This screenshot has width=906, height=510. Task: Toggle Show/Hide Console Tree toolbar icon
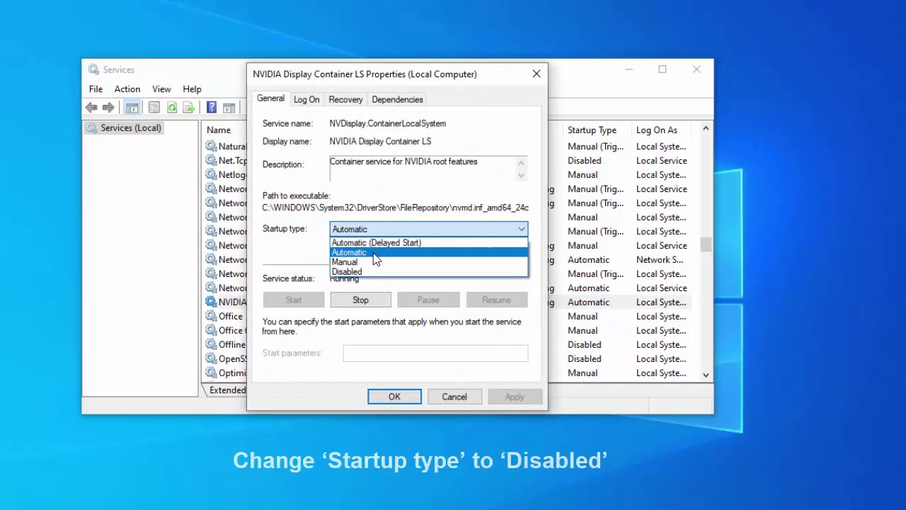[132, 108]
